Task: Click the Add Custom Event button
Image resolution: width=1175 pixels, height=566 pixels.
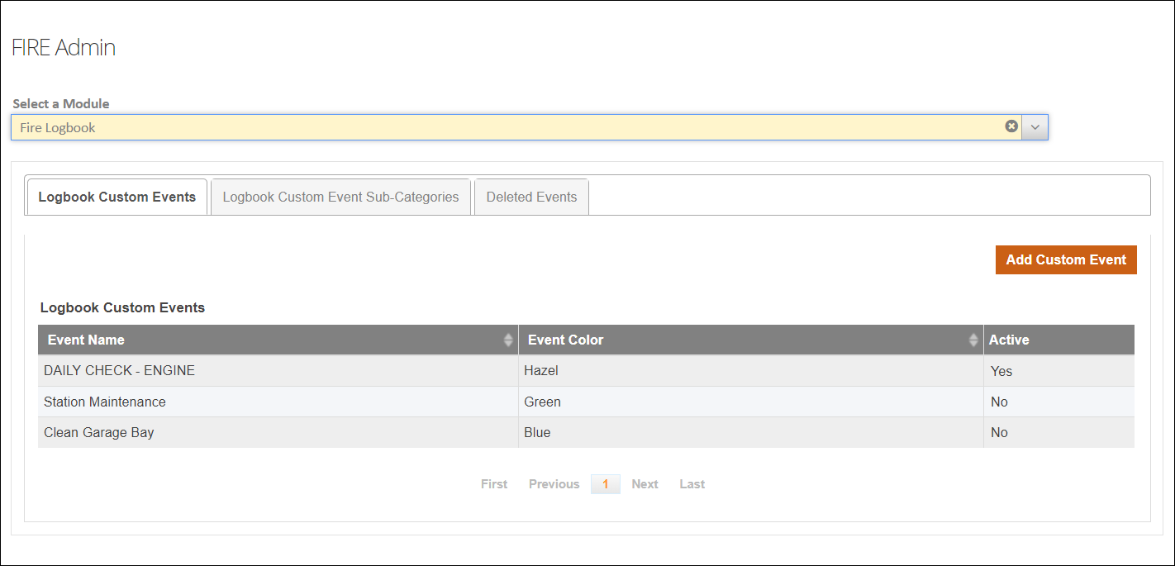Action: [x=1065, y=259]
